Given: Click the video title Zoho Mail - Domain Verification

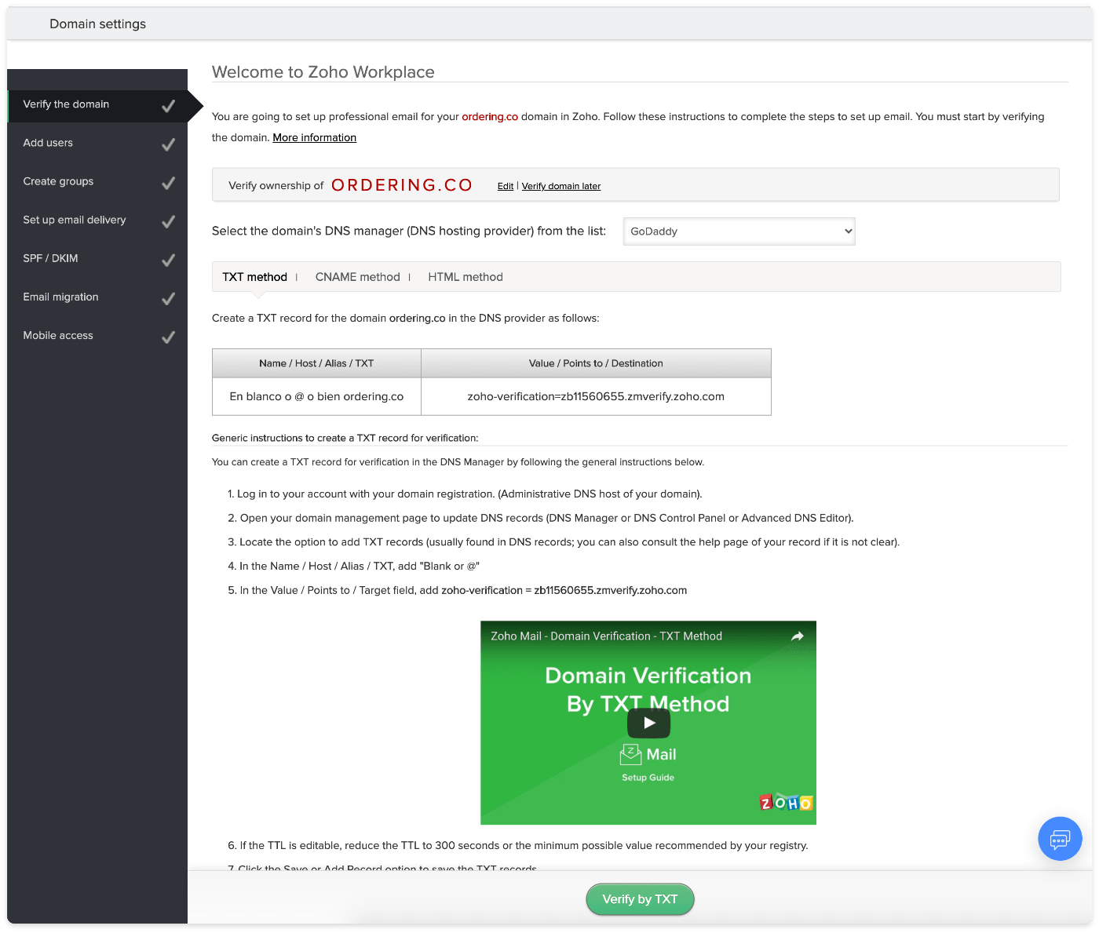Looking at the screenshot, I should click(x=606, y=636).
